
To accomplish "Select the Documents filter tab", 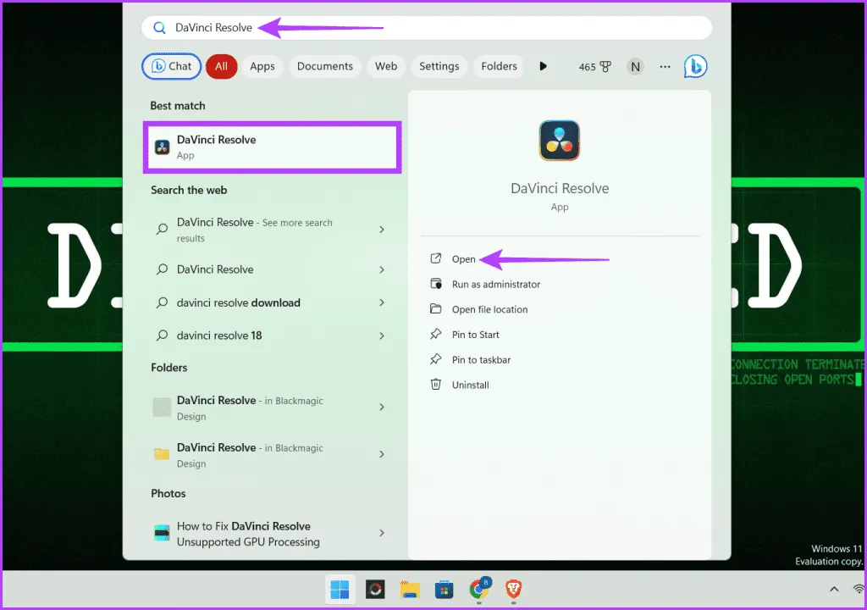I will [x=325, y=66].
